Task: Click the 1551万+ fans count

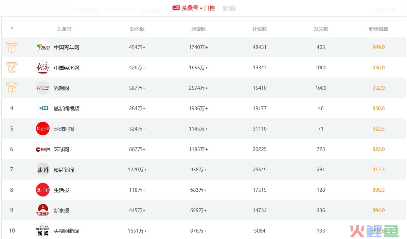Action: 137,231
